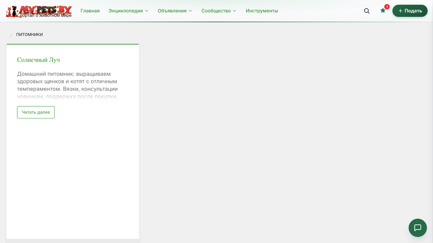Click the MY-PETS.BY site logo
The image size is (433, 243).
39,11
